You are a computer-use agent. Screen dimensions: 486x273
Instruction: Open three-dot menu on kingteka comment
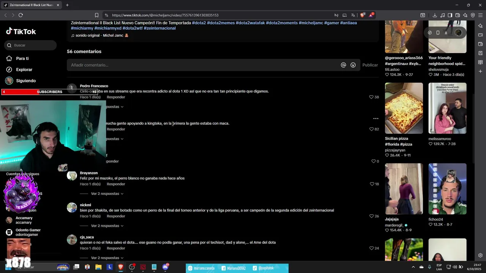pos(376,119)
